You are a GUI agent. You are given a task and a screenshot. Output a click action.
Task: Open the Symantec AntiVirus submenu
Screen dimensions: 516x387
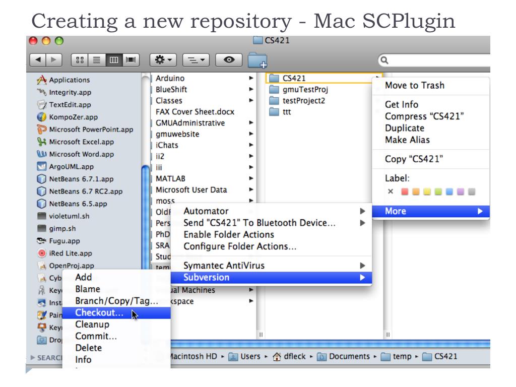coord(272,266)
